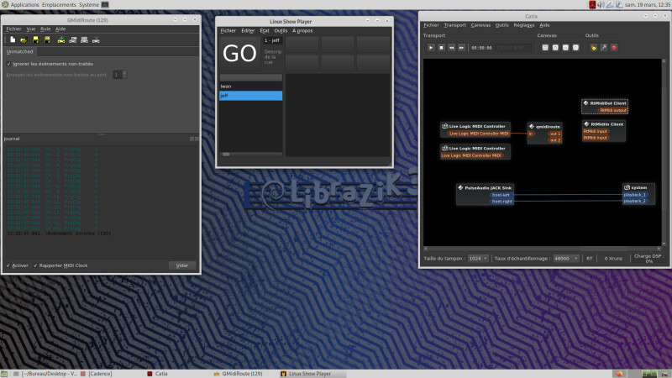The height and width of the screenshot is (378, 672).
Task: Open Transport menu in Catia
Action: (454, 25)
